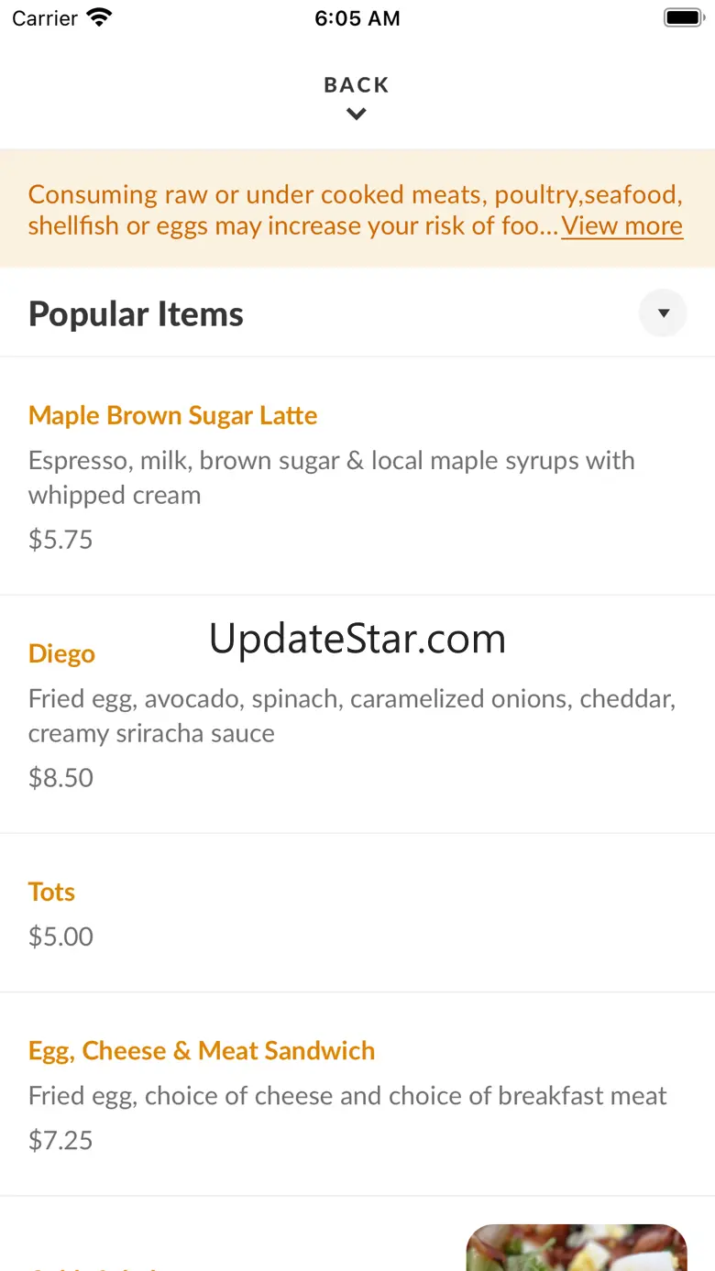715x1271 pixels.
Task: Tap the battery icon in status bar
Action: tap(682, 17)
